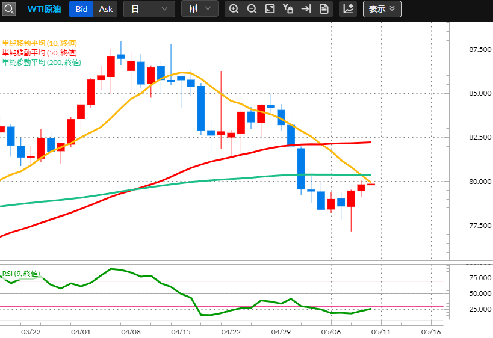This screenshot has width=493, height=338.
Task: Expand the 表示 display menu button
Action: pyautogui.click(x=382, y=9)
